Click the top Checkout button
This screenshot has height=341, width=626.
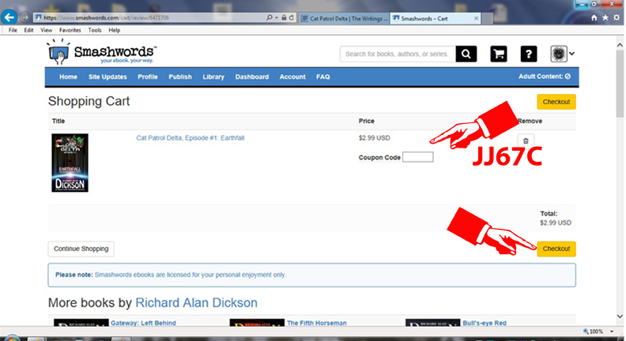tap(556, 102)
